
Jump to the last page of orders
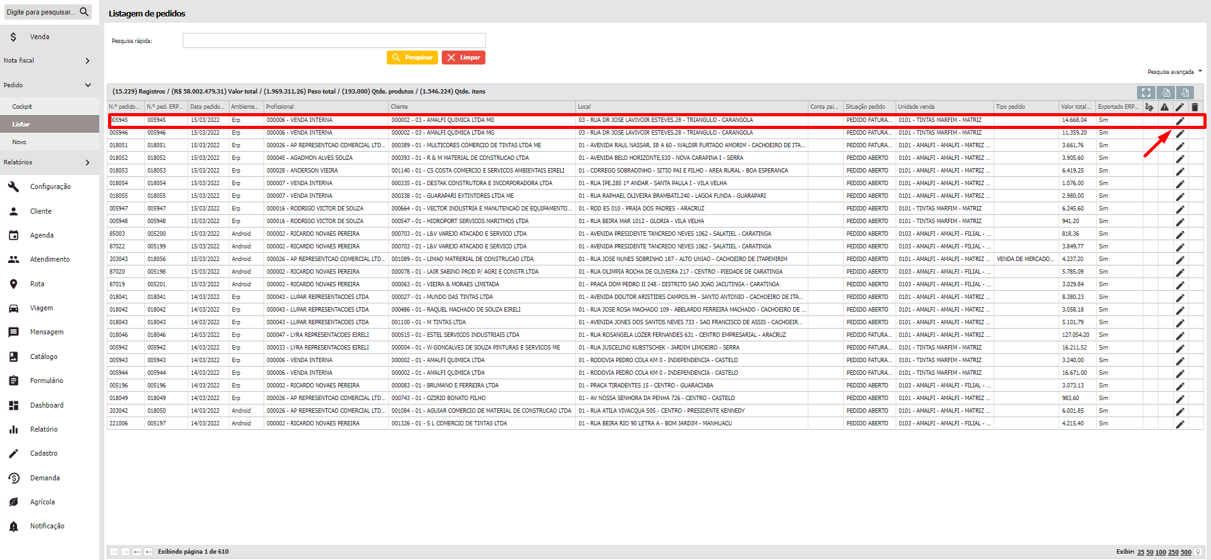[x=148, y=552]
